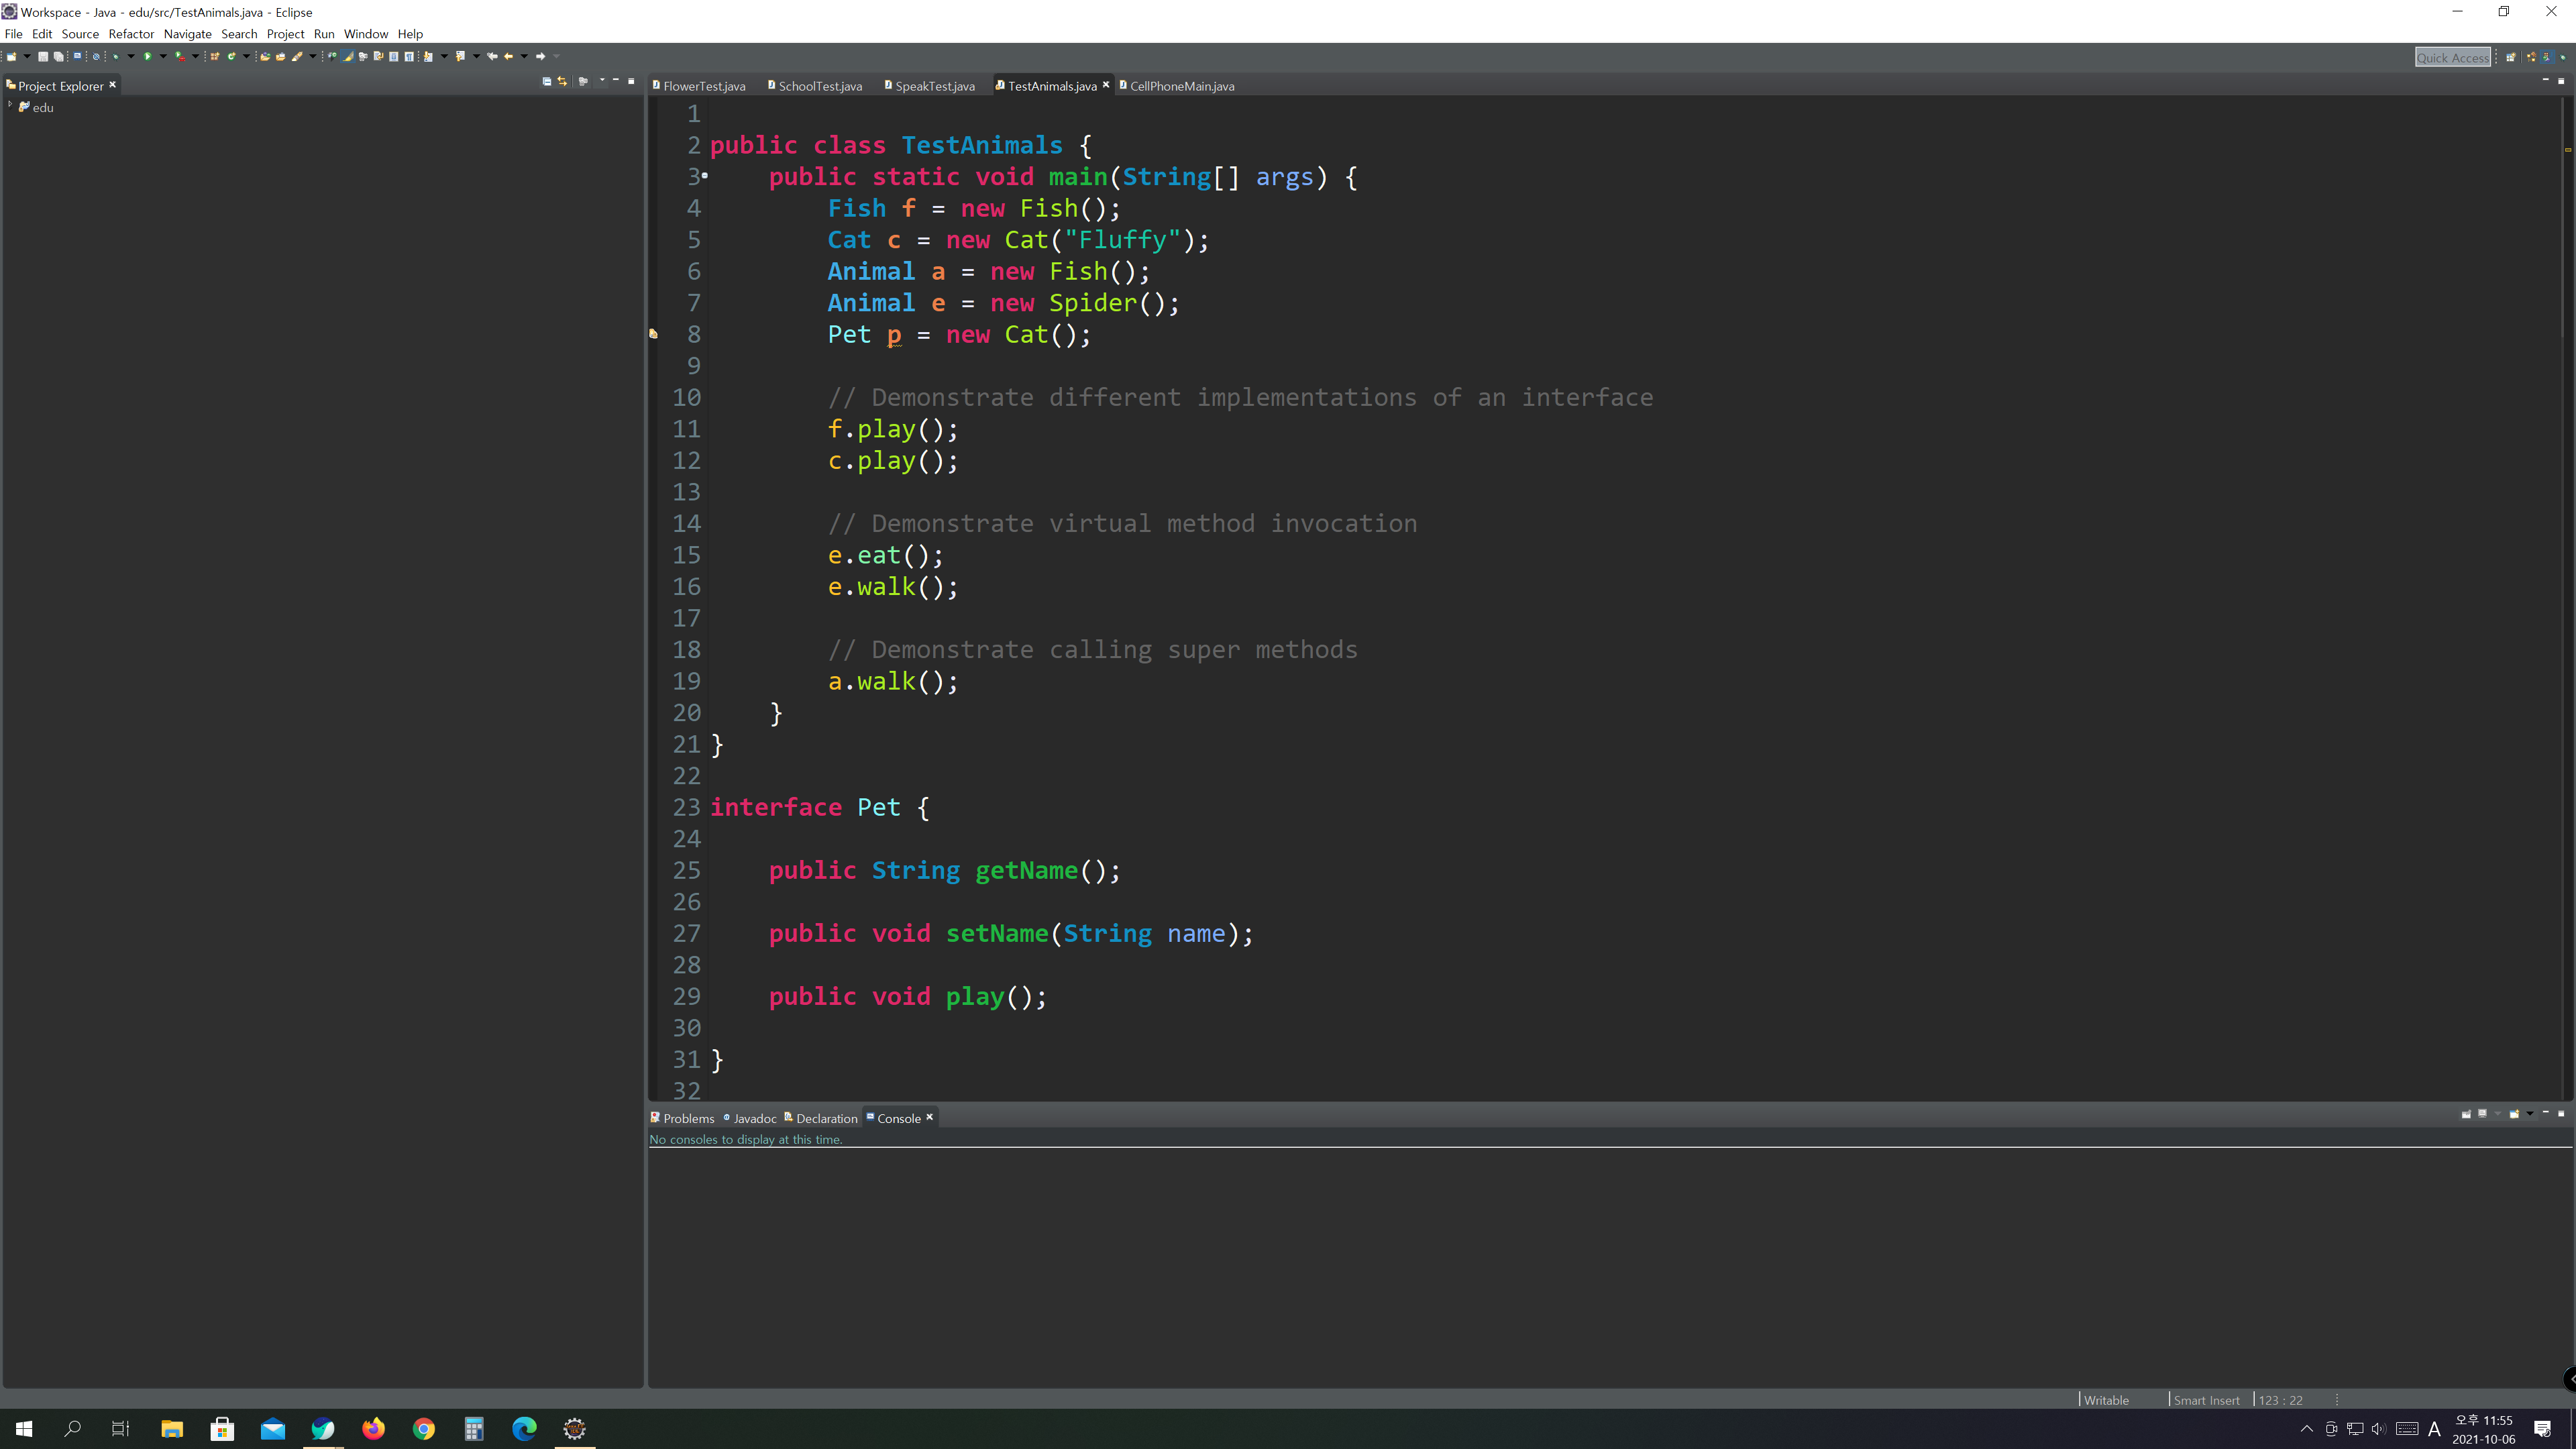The width and height of the screenshot is (2576, 1449).
Task: Click the Save floppy disk icon
Action: point(43,56)
